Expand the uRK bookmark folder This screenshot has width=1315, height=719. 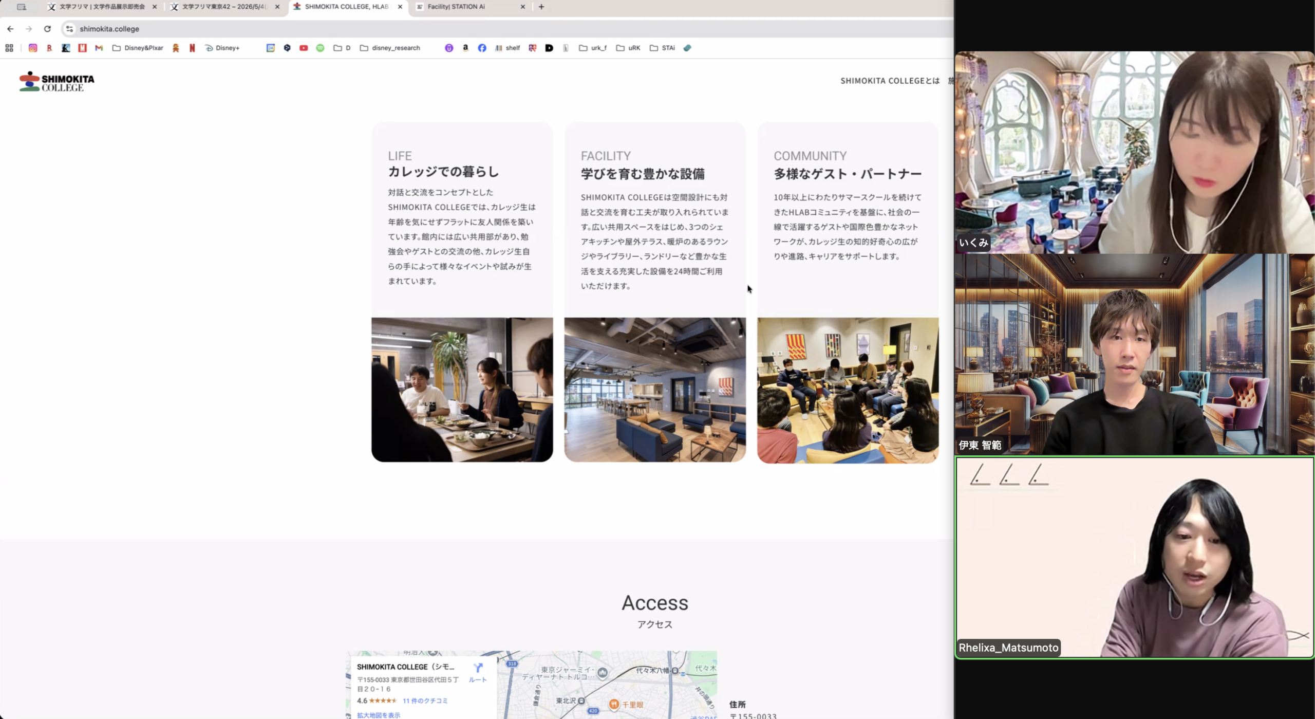628,48
